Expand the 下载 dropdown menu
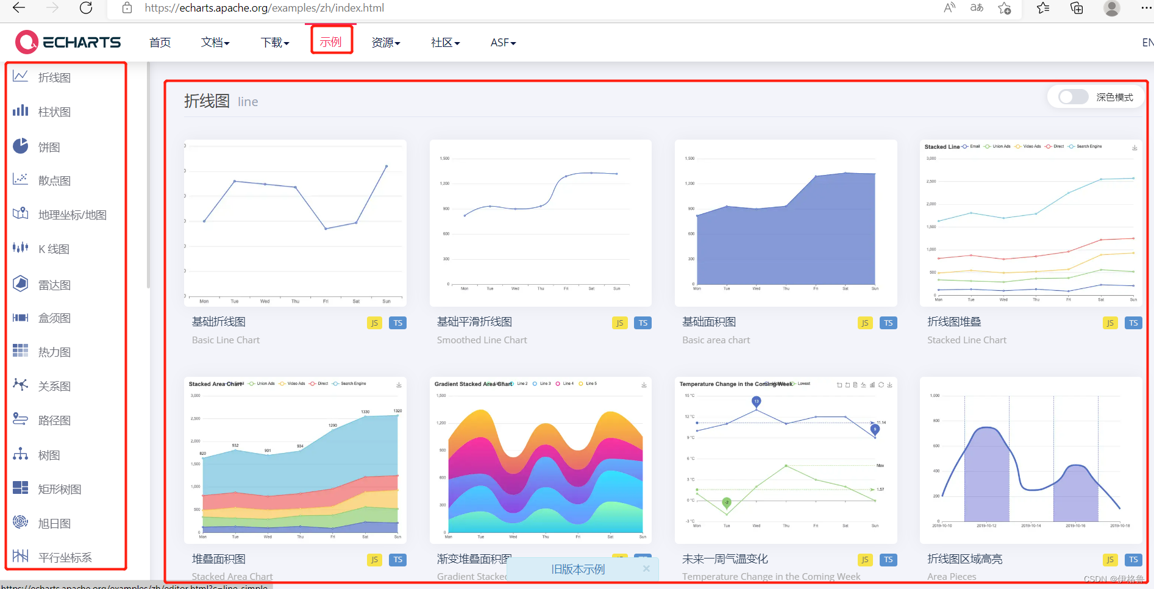 pyautogui.click(x=275, y=42)
